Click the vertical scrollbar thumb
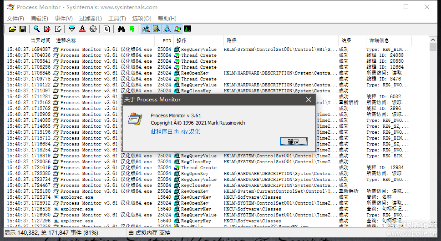 pos(433,47)
